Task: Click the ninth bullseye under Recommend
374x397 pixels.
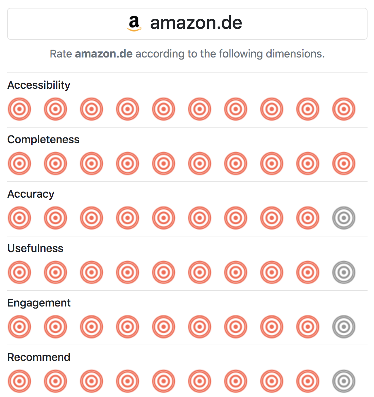Action: coord(308,381)
